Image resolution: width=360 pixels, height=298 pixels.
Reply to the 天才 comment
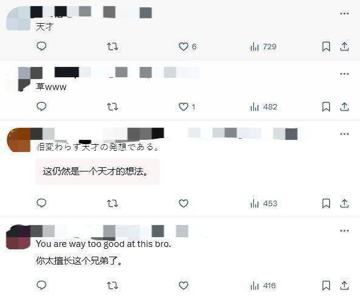tap(41, 46)
